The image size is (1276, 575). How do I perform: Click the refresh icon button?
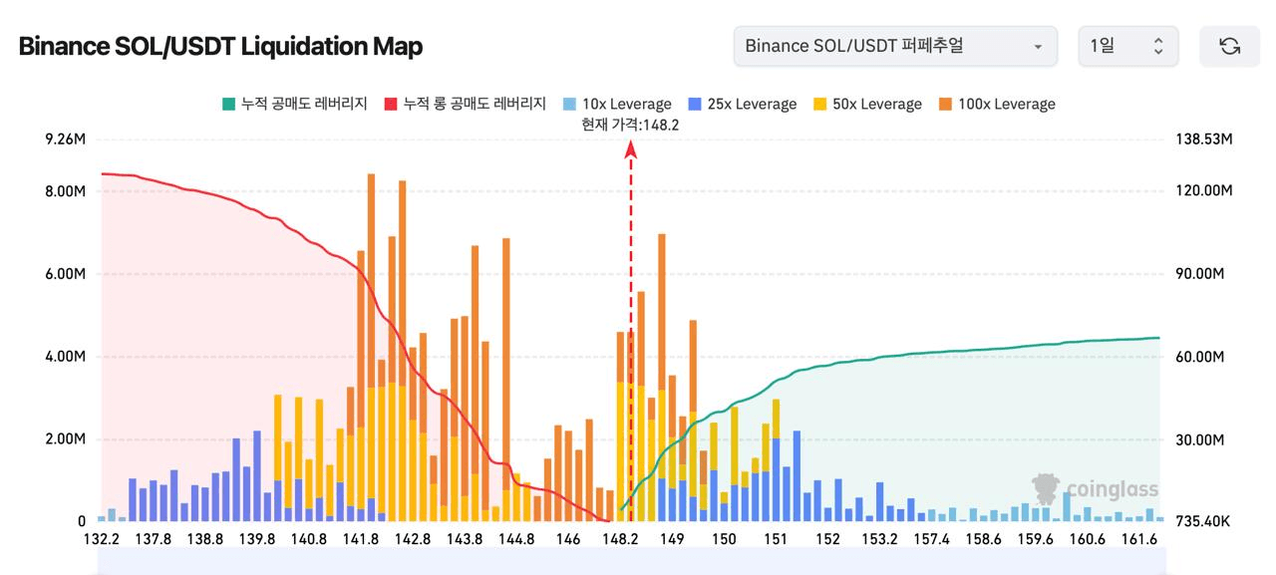[1230, 46]
